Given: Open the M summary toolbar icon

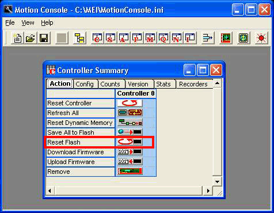Looking at the screenshot, I should (150, 37).
